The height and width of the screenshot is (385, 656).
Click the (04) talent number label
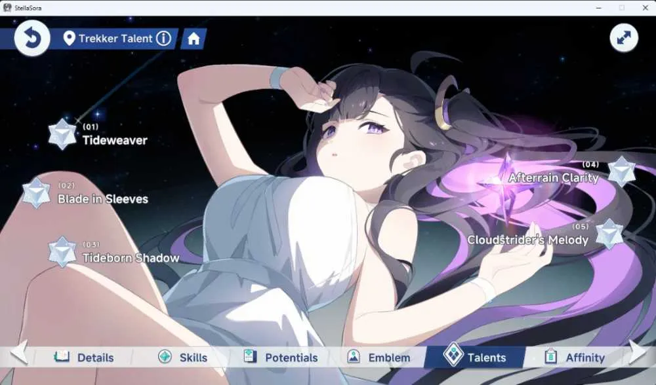point(591,164)
